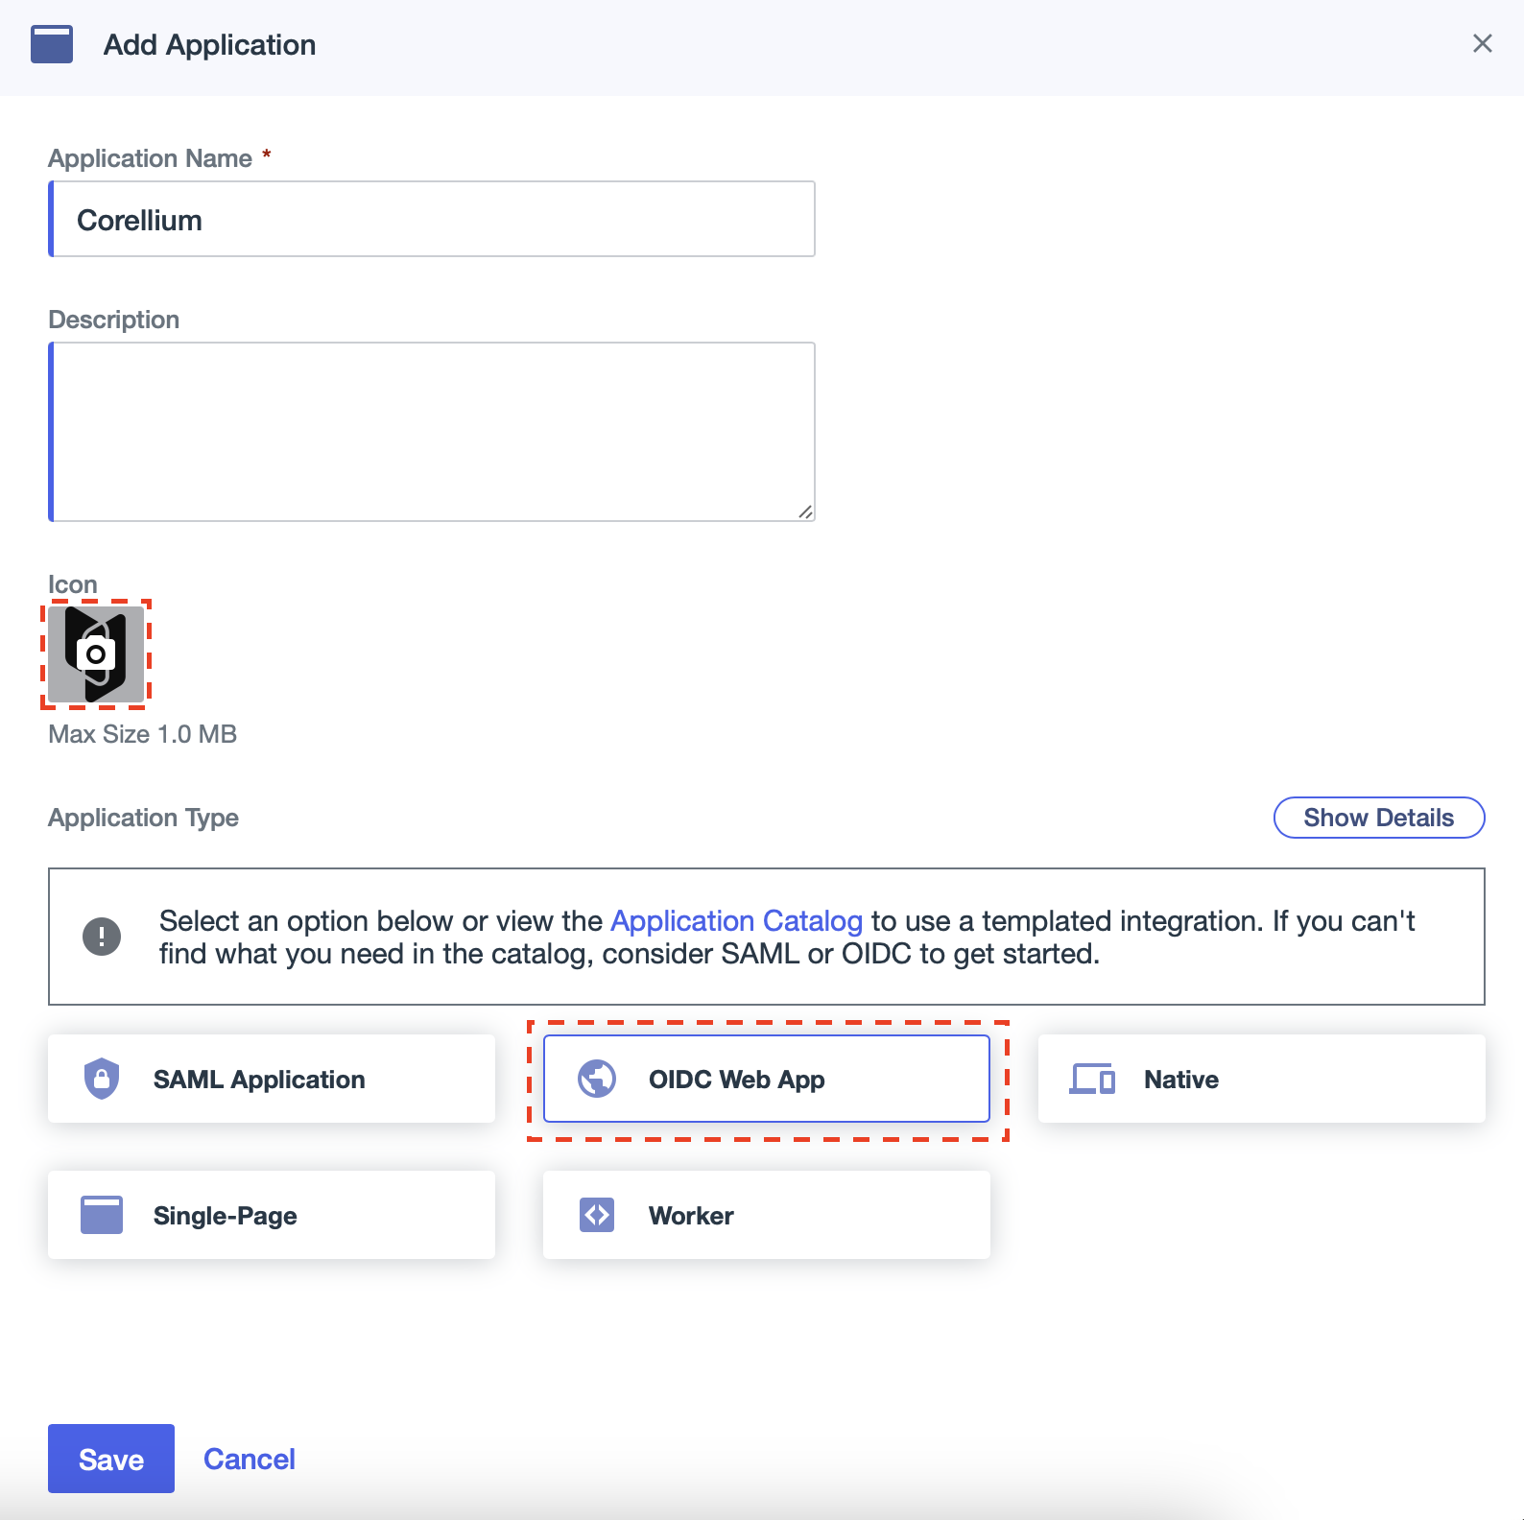Click the "Application Name" label
This screenshot has height=1520, width=1524.
click(150, 158)
